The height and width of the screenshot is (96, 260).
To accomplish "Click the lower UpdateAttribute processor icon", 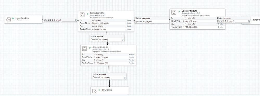I will click(x=85, y=49).
